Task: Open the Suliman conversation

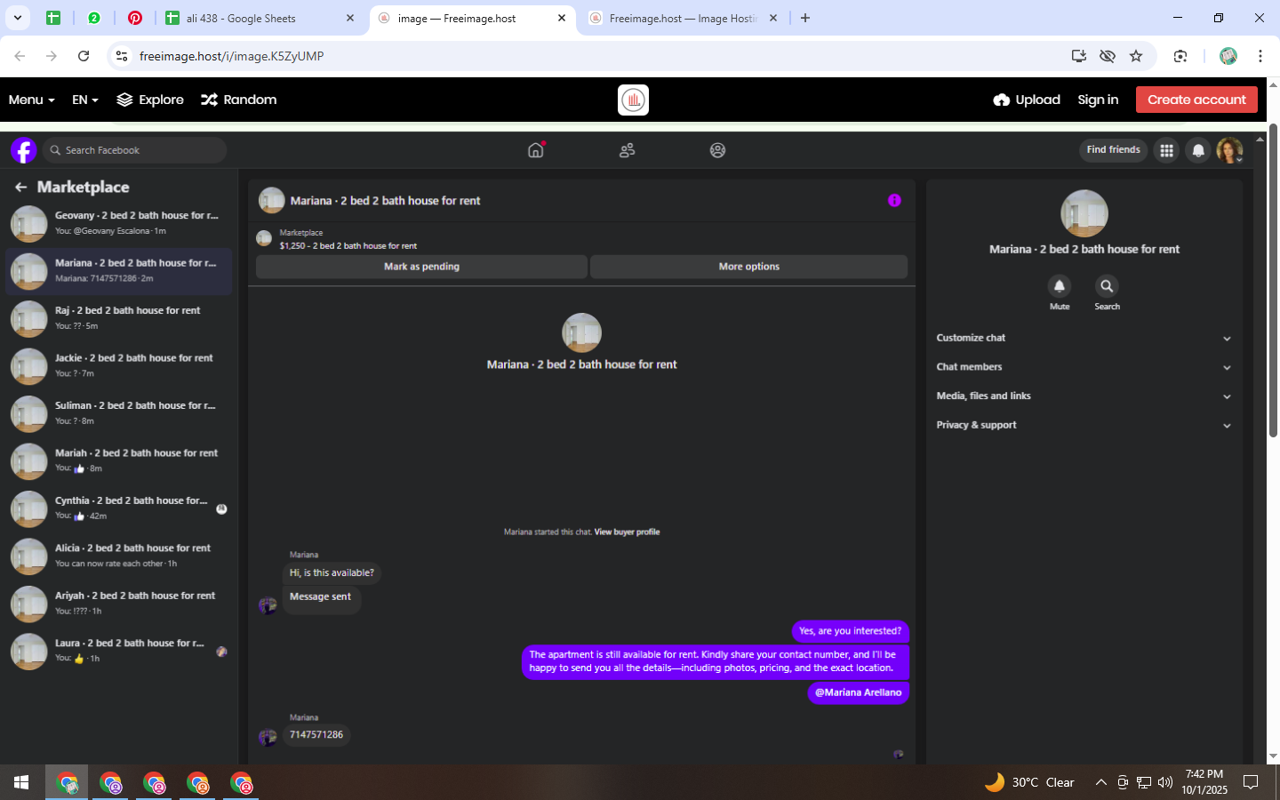Action: 119,413
